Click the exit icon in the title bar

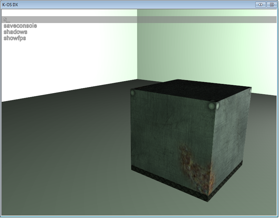271,4
